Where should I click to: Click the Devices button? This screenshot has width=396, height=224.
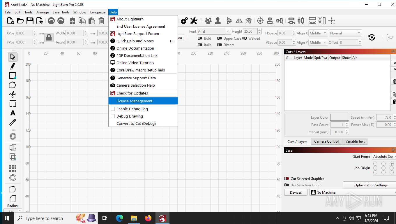pyautogui.click(x=296, y=192)
